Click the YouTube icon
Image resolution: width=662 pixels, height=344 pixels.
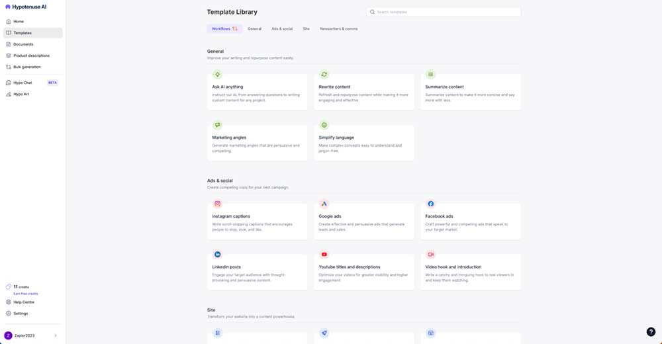[324, 254]
